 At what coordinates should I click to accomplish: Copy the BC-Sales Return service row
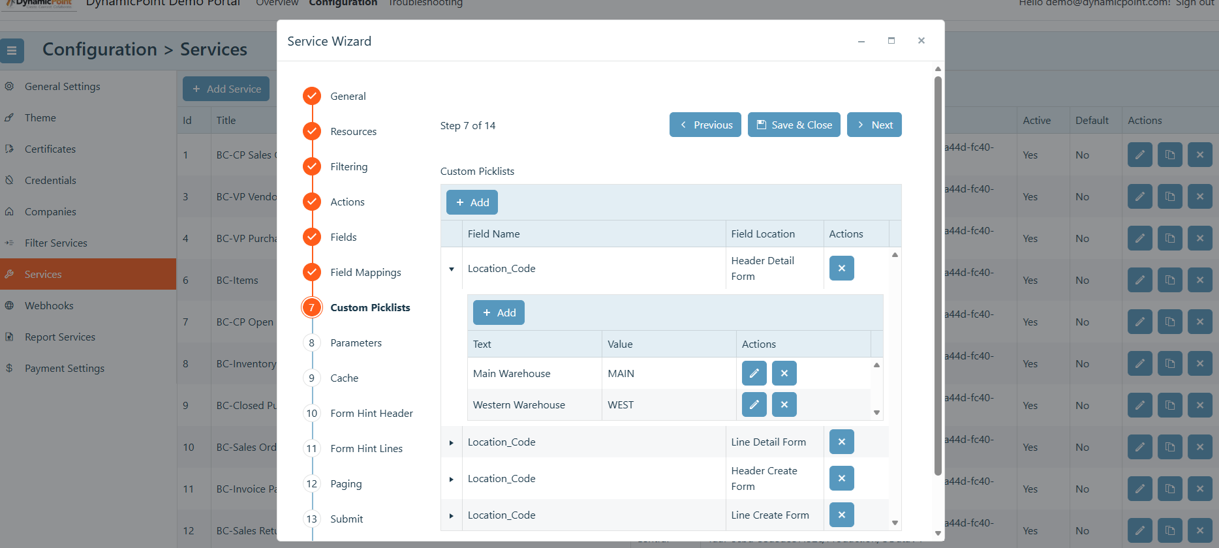pos(1169,530)
